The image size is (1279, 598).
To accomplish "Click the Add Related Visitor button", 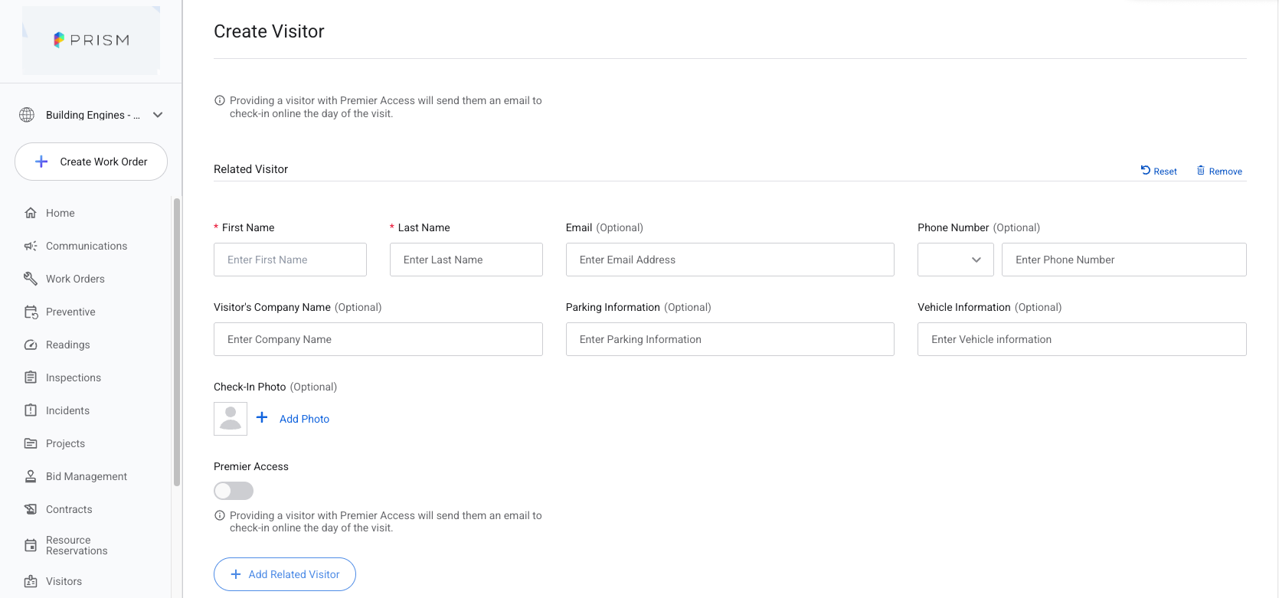I will pyautogui.click(x=285, y=574).
